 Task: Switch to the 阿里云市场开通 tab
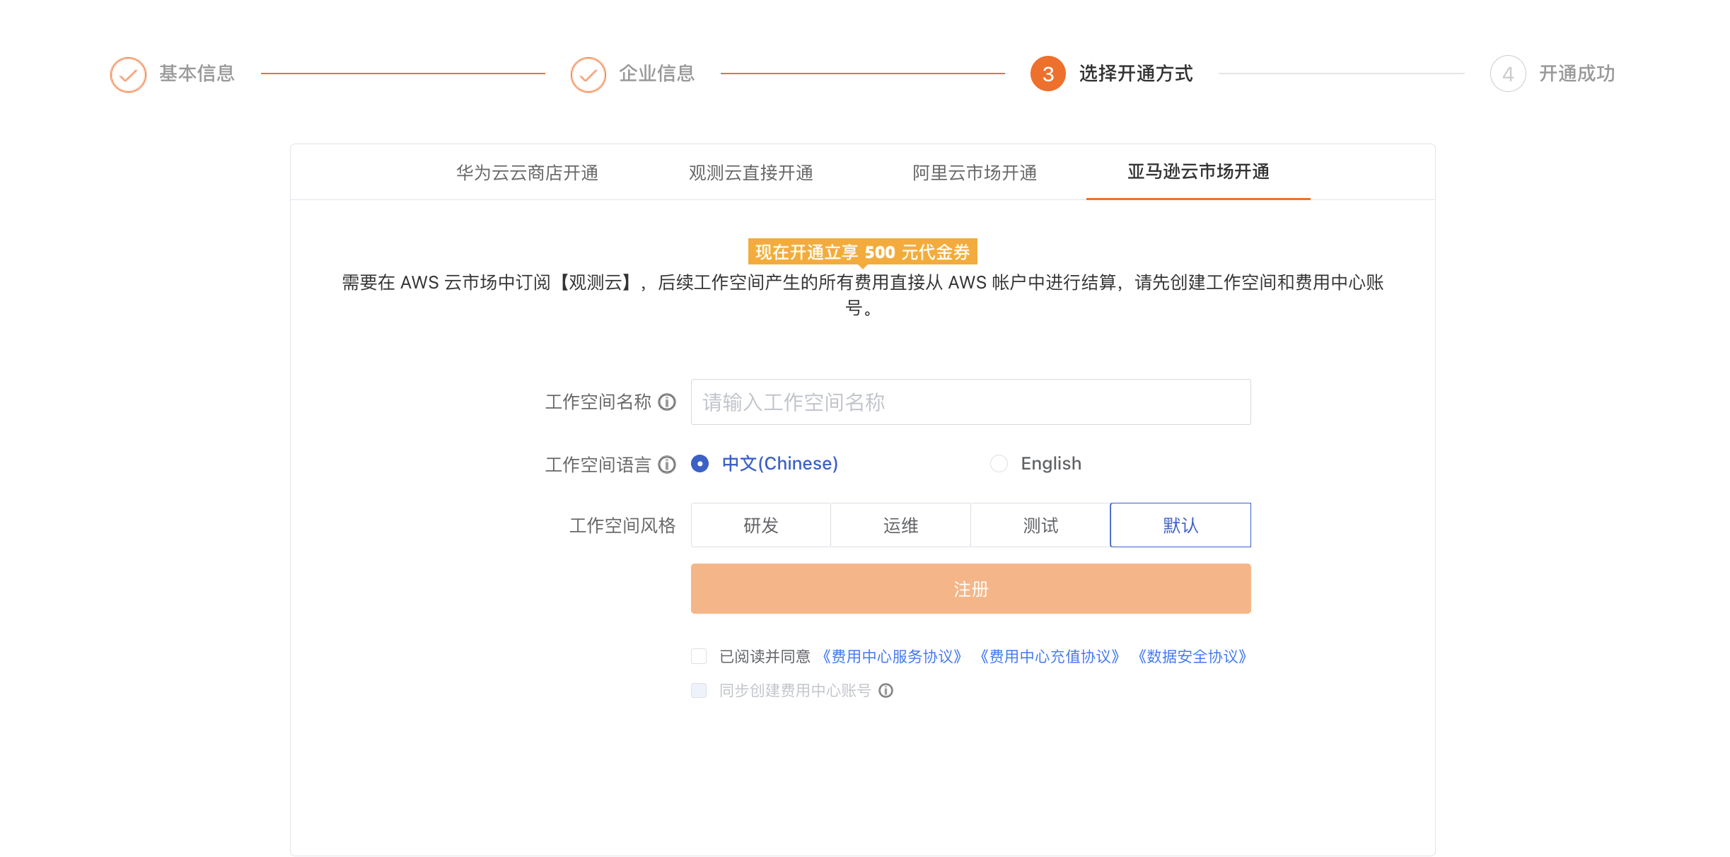tap(975, 173)
